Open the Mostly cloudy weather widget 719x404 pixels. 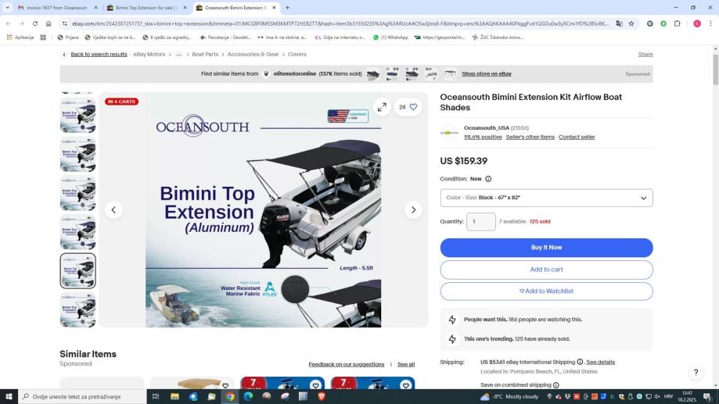509,396
